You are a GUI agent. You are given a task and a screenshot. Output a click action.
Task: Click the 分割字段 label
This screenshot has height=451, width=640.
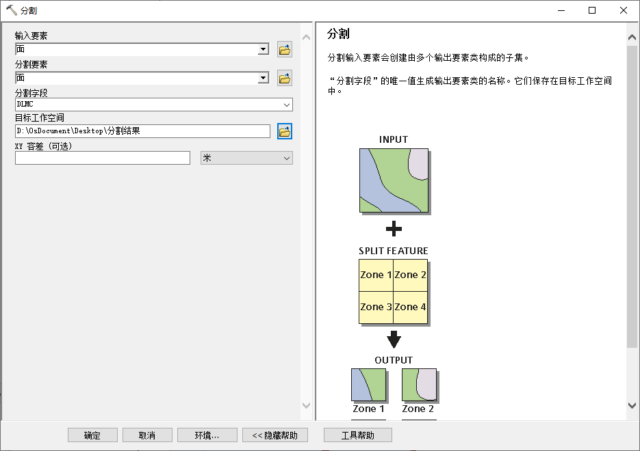pyautogui.click(x=31, y=93)
